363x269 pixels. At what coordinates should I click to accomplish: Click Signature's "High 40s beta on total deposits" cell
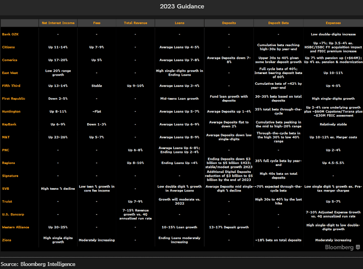[x=279, y=176]
